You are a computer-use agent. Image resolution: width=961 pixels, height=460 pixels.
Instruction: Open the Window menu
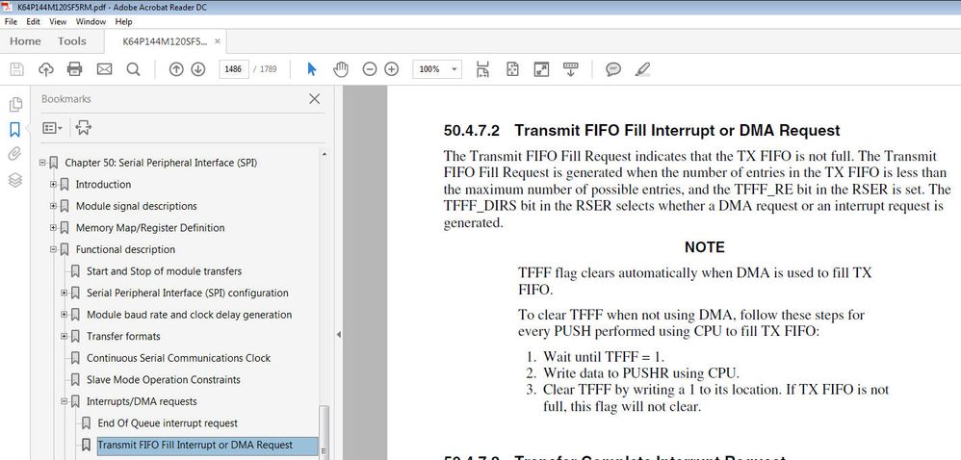click(x=91, y=21)
